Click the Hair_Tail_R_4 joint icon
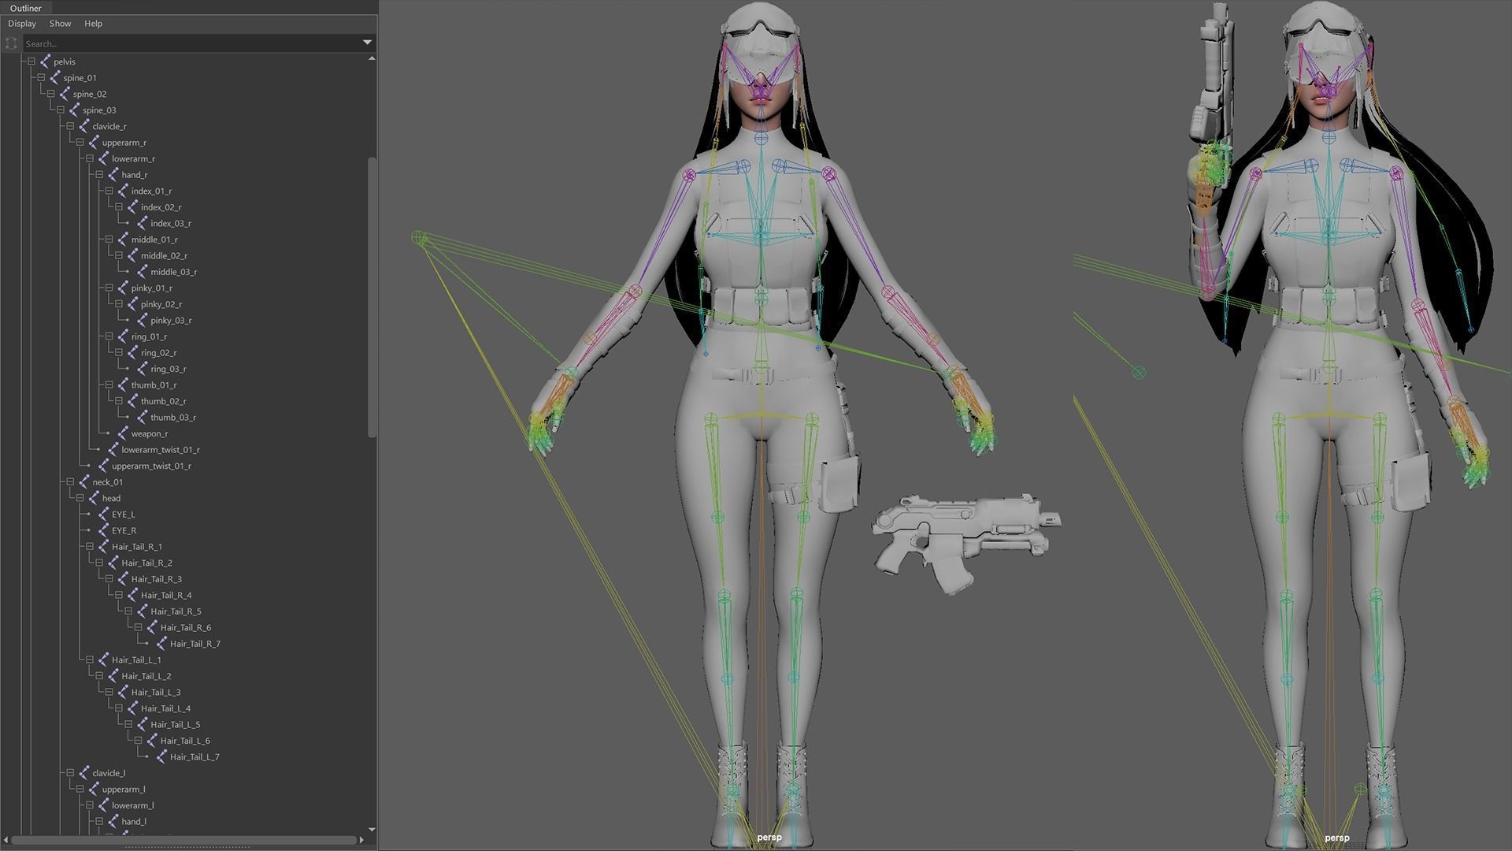 coord(132,595)
